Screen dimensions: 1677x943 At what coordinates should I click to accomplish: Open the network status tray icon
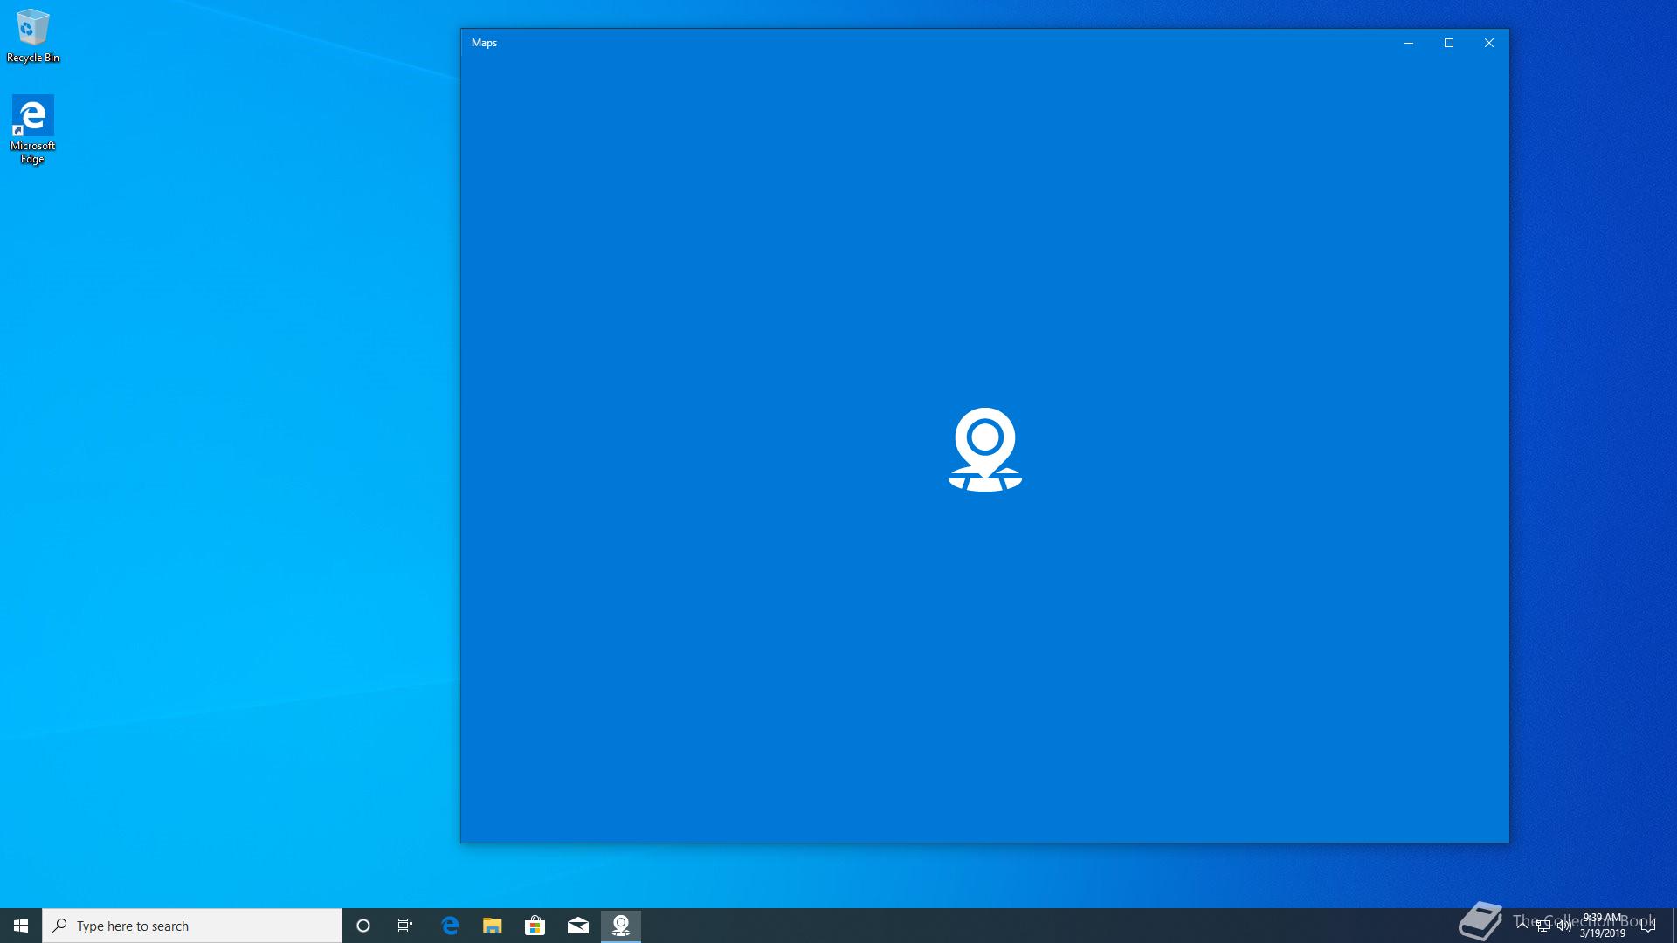[x=1543, y=926]
